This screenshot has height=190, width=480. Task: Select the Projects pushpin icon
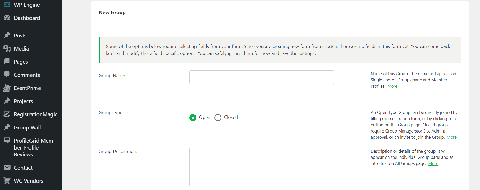[x=7, y=101]
